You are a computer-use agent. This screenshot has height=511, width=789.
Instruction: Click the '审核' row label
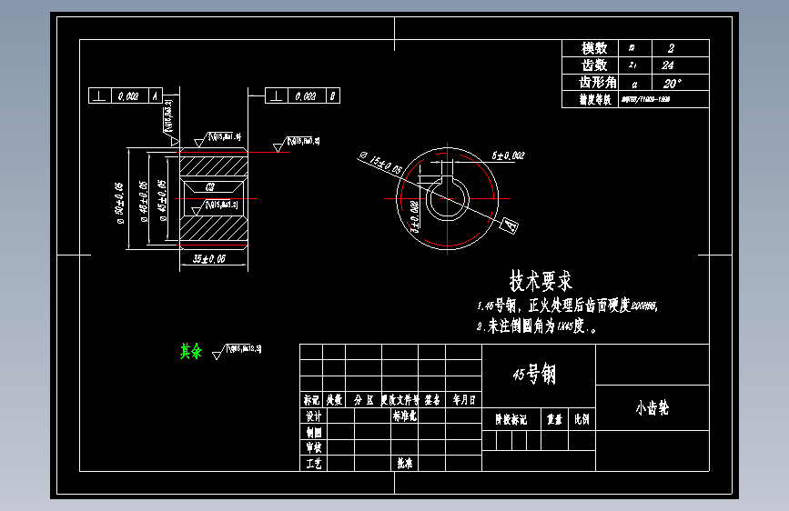(313, 447)
